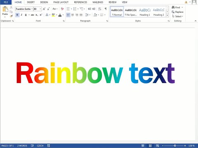Open the Font dialog launcher
This screenshot has height=148, width=198.
pyautogui.click(x=64, y=21)
